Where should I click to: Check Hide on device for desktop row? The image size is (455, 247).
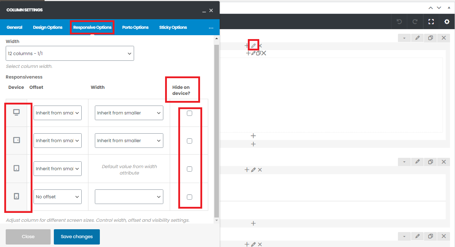(x=189, y=113)
